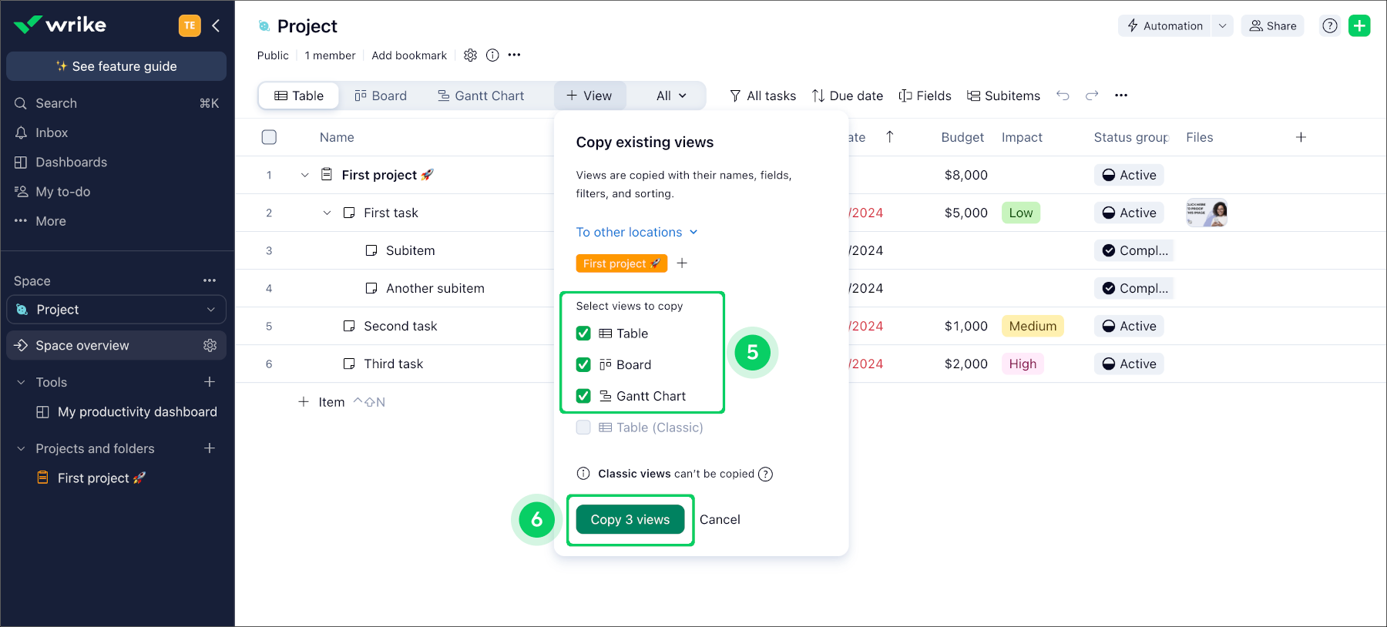
Task: Add a new tool with plus icon
Action: point(210,382)
